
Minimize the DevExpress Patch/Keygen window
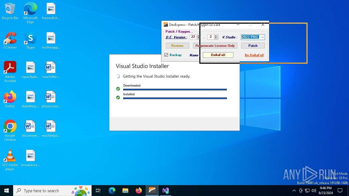tap(238, 24)
